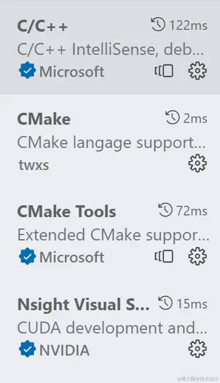This screenshot has width=220, height=383.
Task: Click the extension pack icon on C/C++ row
Action: coord(164,71)
